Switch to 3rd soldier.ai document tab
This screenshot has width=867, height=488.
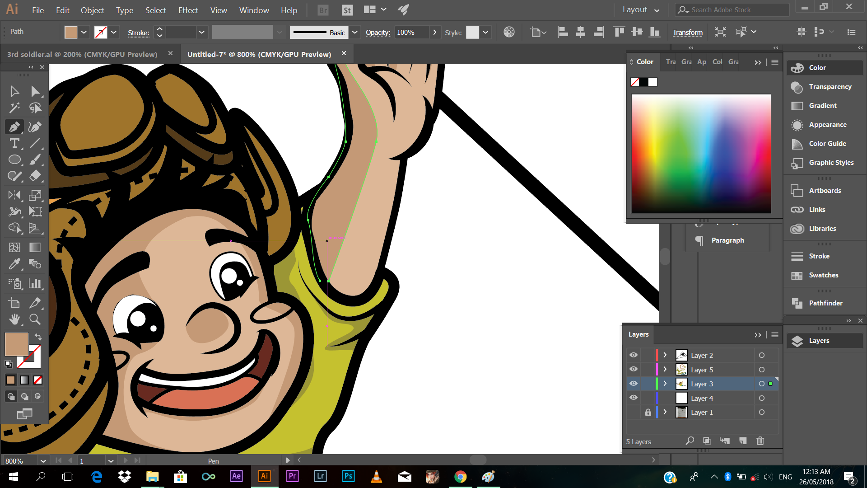pos(82,54)
